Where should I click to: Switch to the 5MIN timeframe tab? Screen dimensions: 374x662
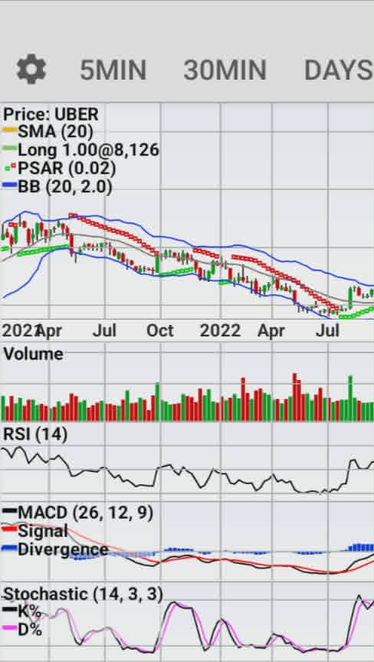coord(113,70)
